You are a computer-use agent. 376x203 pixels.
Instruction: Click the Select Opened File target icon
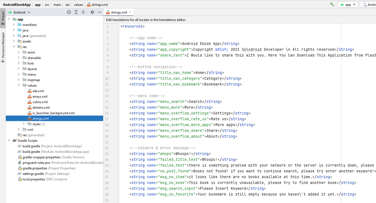click(x=69, y=12)
